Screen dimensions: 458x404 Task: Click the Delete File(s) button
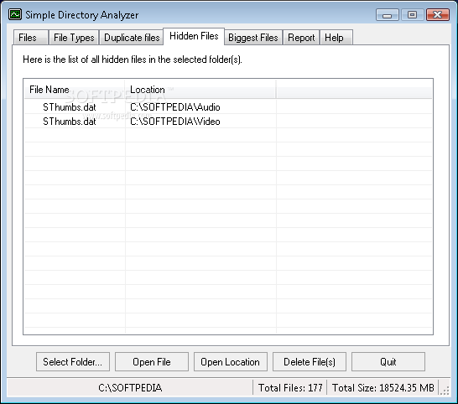click(x=310, y=362)
